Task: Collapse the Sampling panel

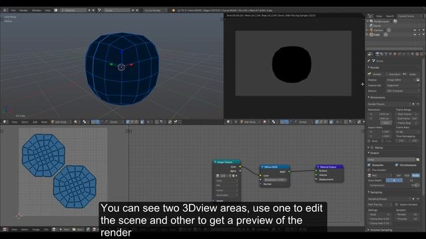Action: [x=375, y=193]
